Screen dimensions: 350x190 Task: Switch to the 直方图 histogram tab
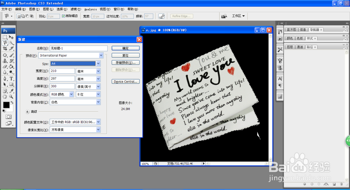291,29
